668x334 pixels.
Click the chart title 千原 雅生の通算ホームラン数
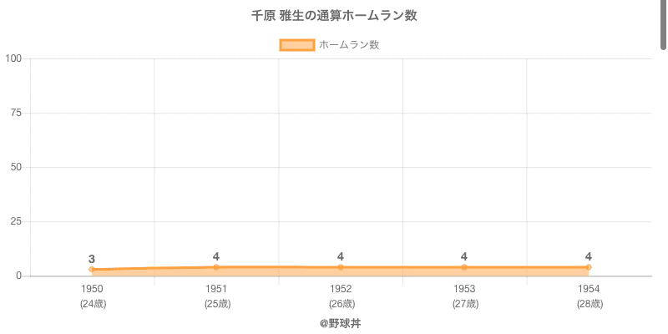coord(334,16)
